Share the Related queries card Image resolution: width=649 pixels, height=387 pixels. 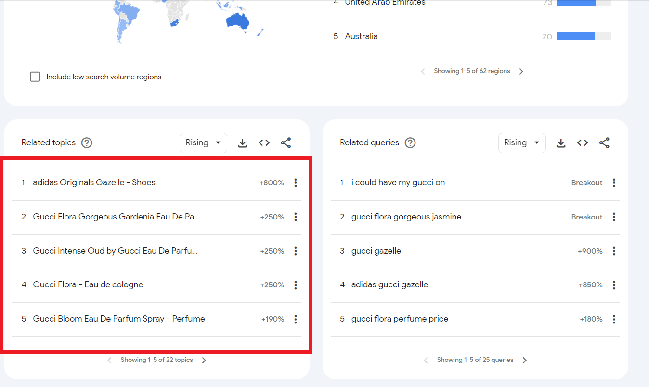click(x=604, y=143)
